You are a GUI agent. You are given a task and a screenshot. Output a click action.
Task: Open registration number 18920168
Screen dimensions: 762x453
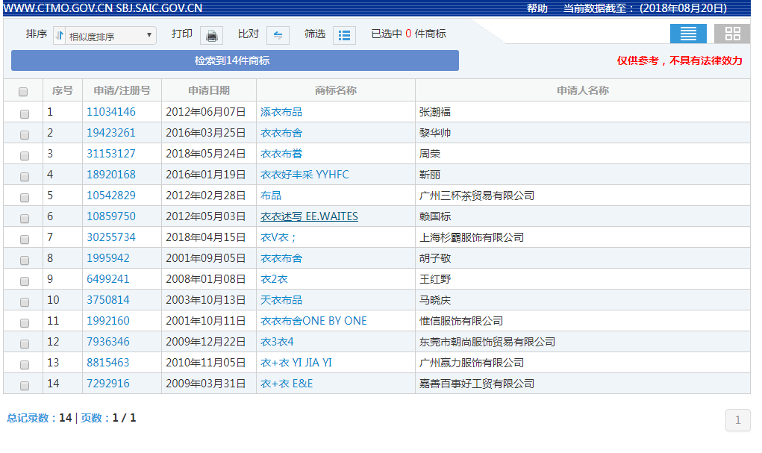point(110,175)
